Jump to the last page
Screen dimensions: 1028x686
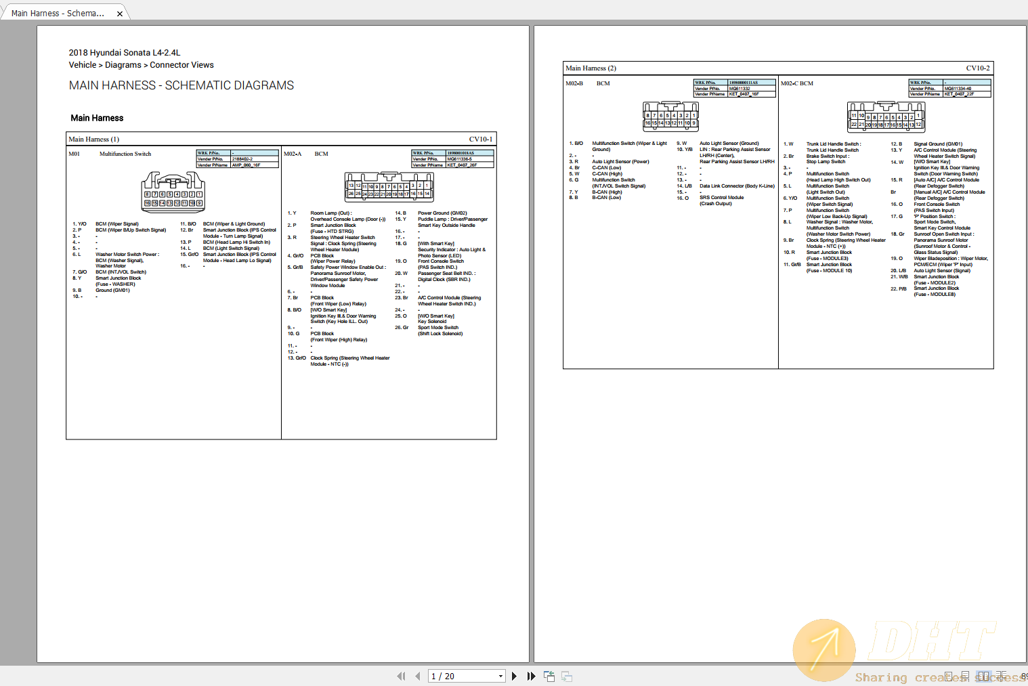[x=532, y=676]
